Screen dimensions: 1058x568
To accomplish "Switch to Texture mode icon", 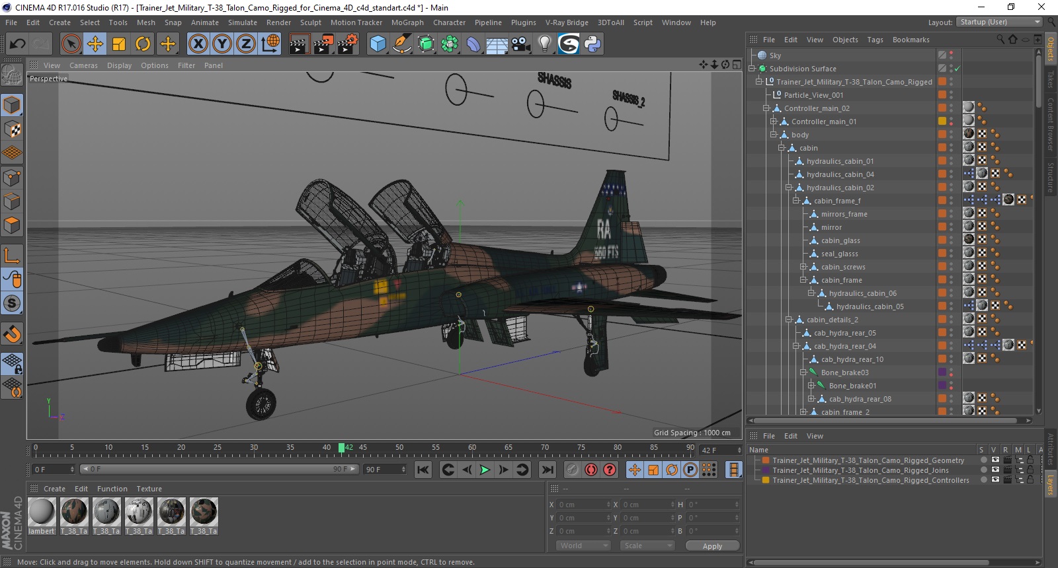I will (x=12, y=129).
